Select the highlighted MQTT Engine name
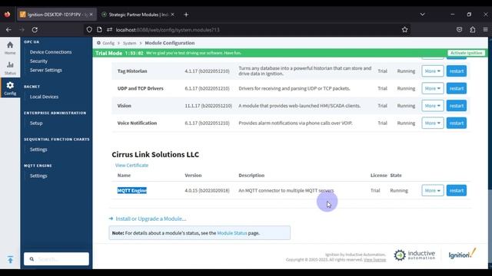This screenshot has height=276, width=492. click(x=131, y=190)
